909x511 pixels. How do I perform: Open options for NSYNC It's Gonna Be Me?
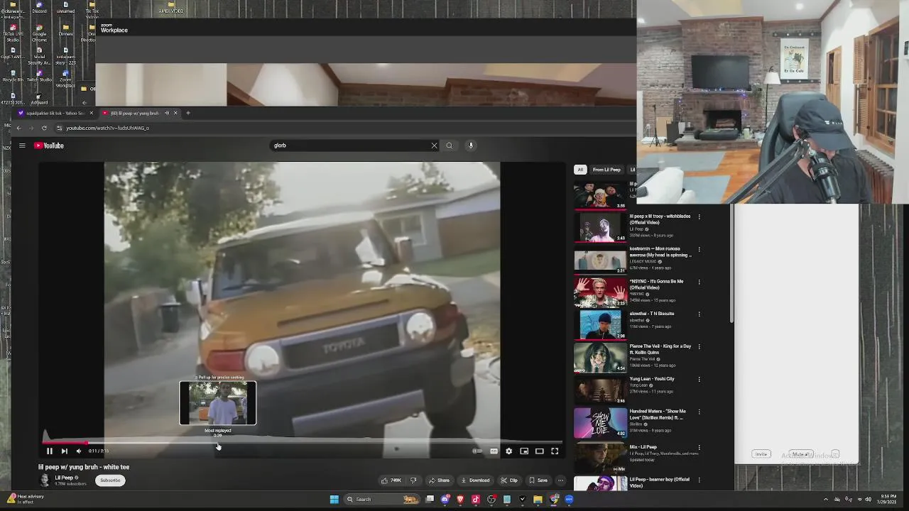pos(699,282)
